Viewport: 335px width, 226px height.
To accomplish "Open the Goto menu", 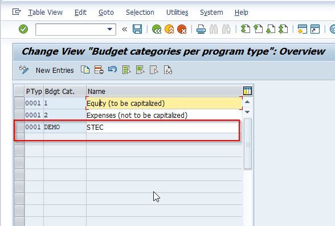I will tap(106, 13).
